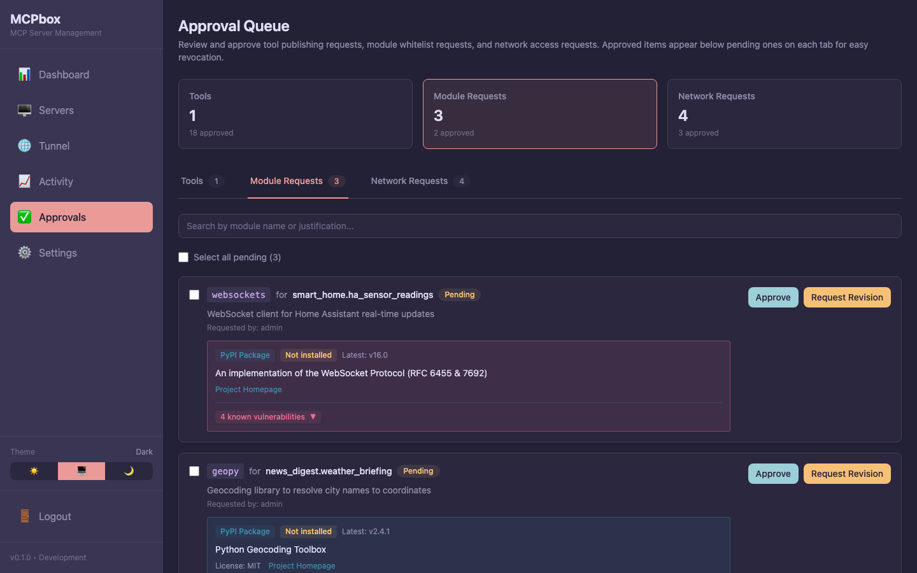
Task: Approve the websockets module request
Action: (x=773, y=297)
